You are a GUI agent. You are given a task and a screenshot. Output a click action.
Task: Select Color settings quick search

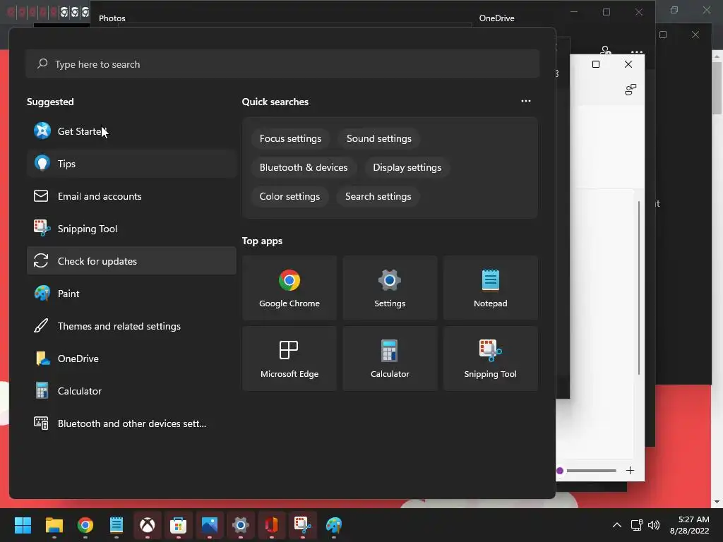click(289, 196)
